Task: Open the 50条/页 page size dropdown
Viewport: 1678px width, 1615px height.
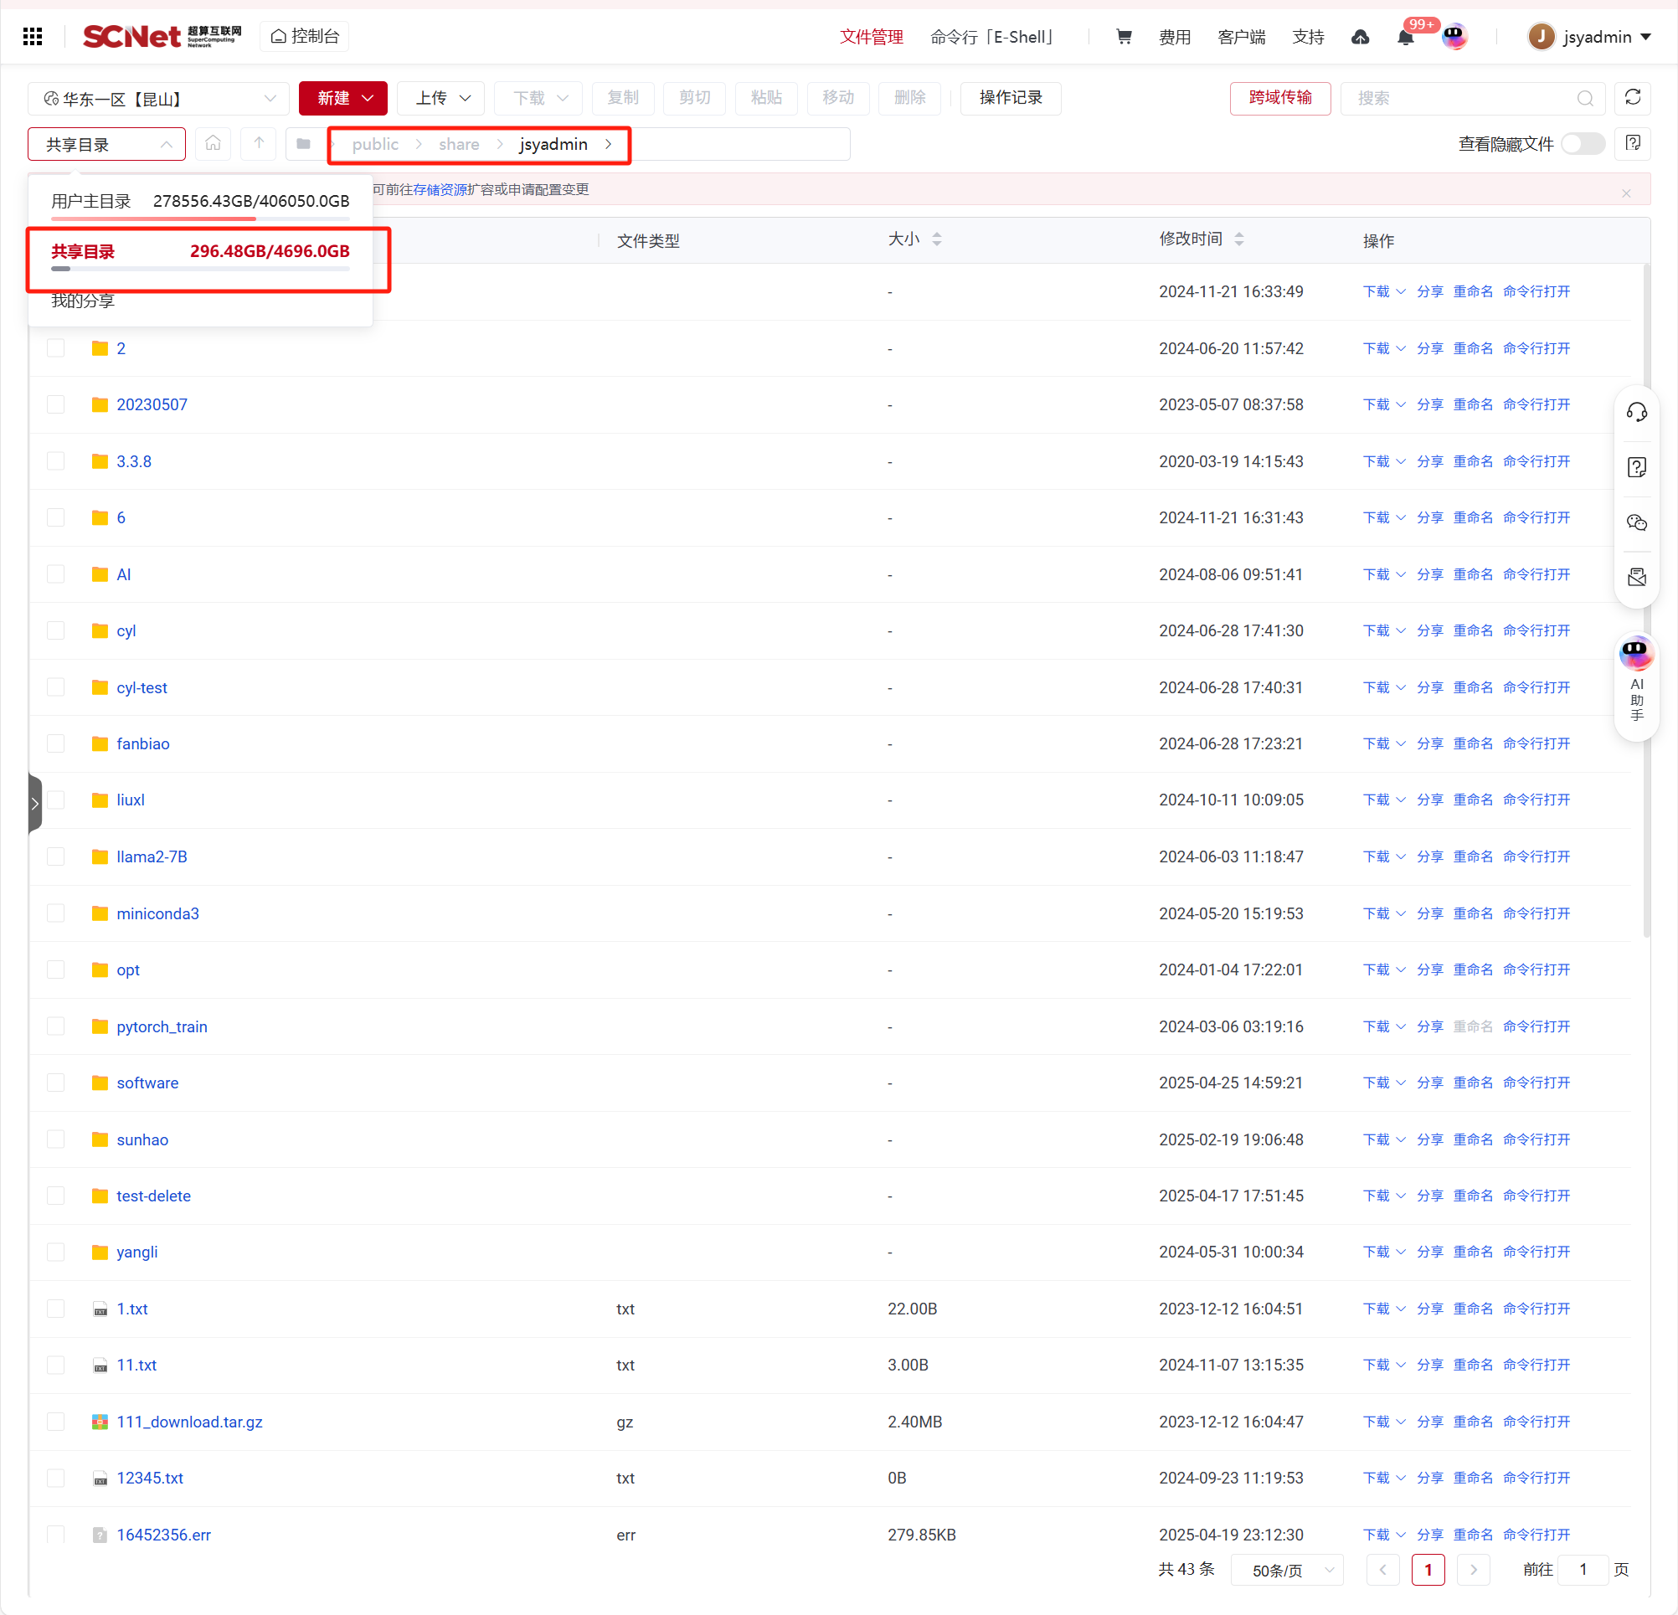Action: coord(1288,1570)
